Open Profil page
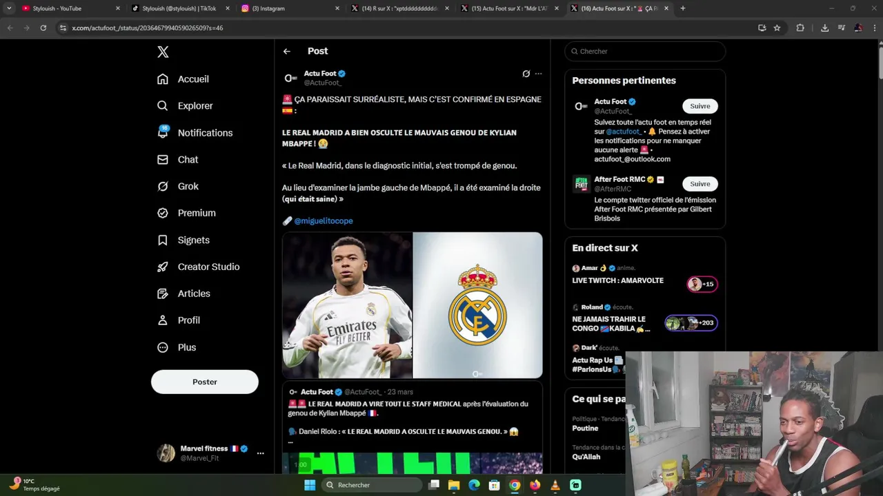This screenshot has width=883, height=496. 179,320
